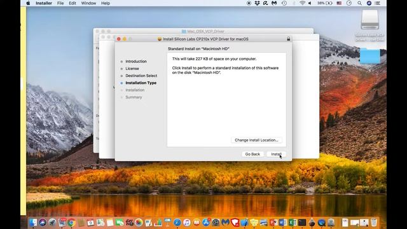Open the Installer application menu
The width and height of the screenshot is (407, 229).
[x=44, y=3]
